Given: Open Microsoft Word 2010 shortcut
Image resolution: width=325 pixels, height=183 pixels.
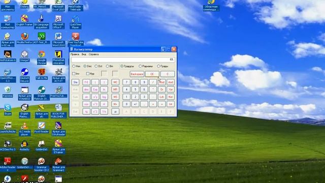Looking at the screenshot, I should tap(58, 40).
